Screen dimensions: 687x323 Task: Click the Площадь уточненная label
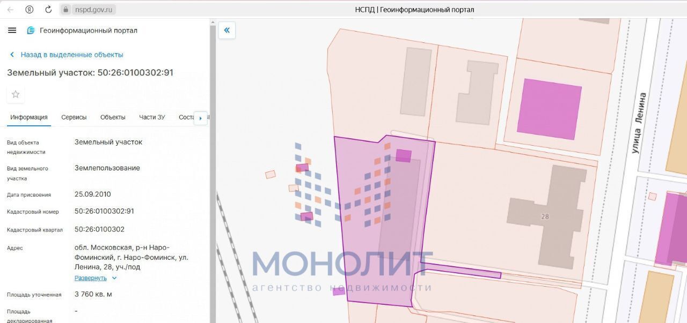point(34,295)
